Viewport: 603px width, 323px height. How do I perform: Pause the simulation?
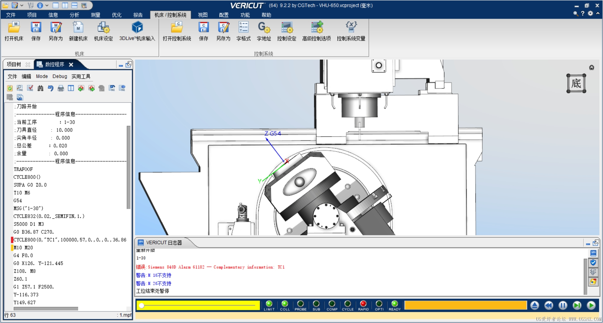point(563,305)
